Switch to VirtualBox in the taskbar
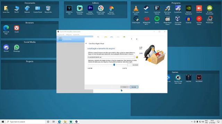 (x=76, y=122)
